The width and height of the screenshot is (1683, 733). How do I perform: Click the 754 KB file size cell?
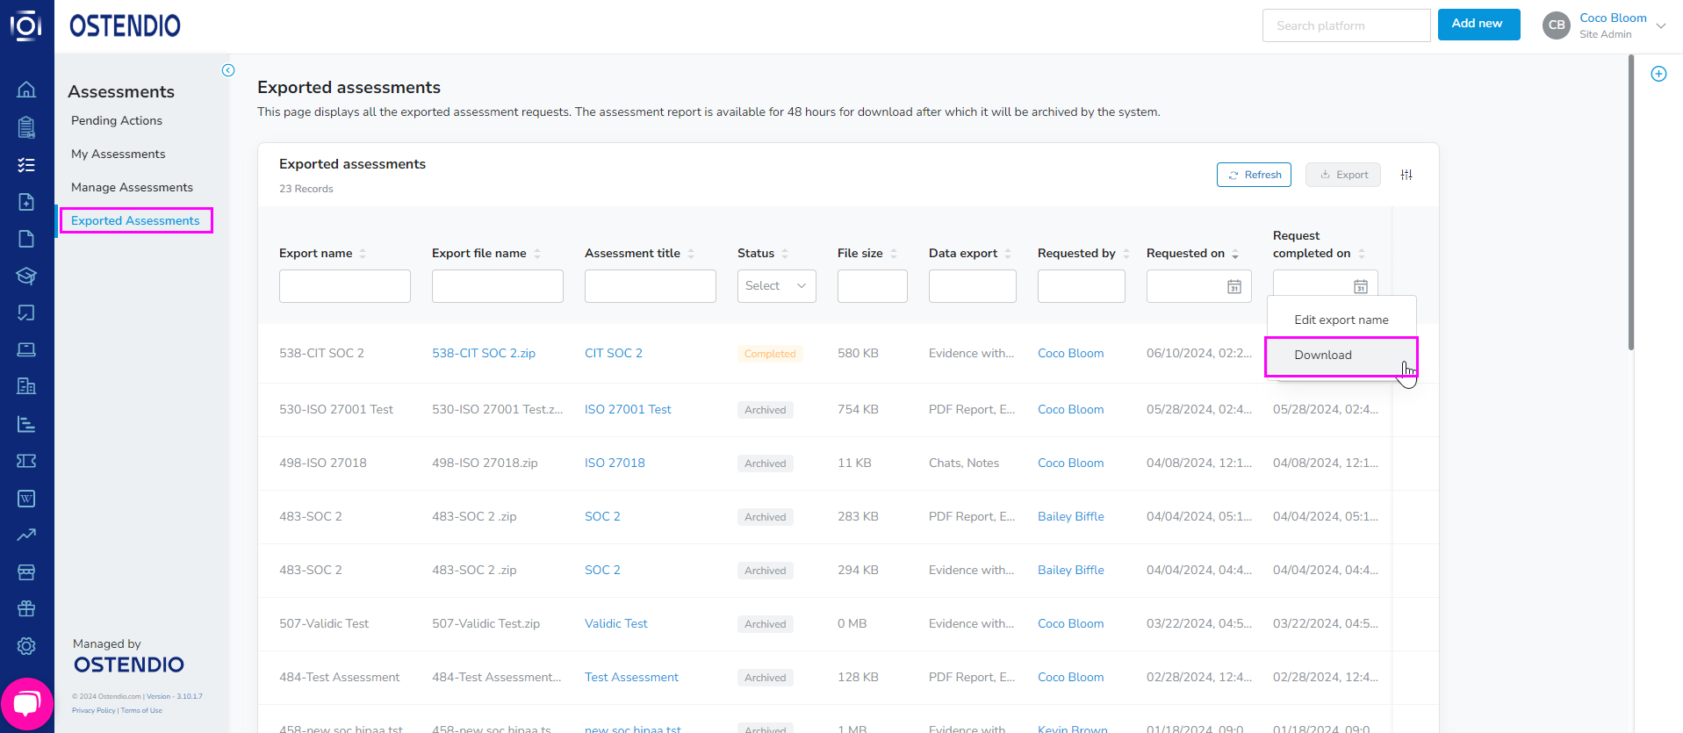859,410
